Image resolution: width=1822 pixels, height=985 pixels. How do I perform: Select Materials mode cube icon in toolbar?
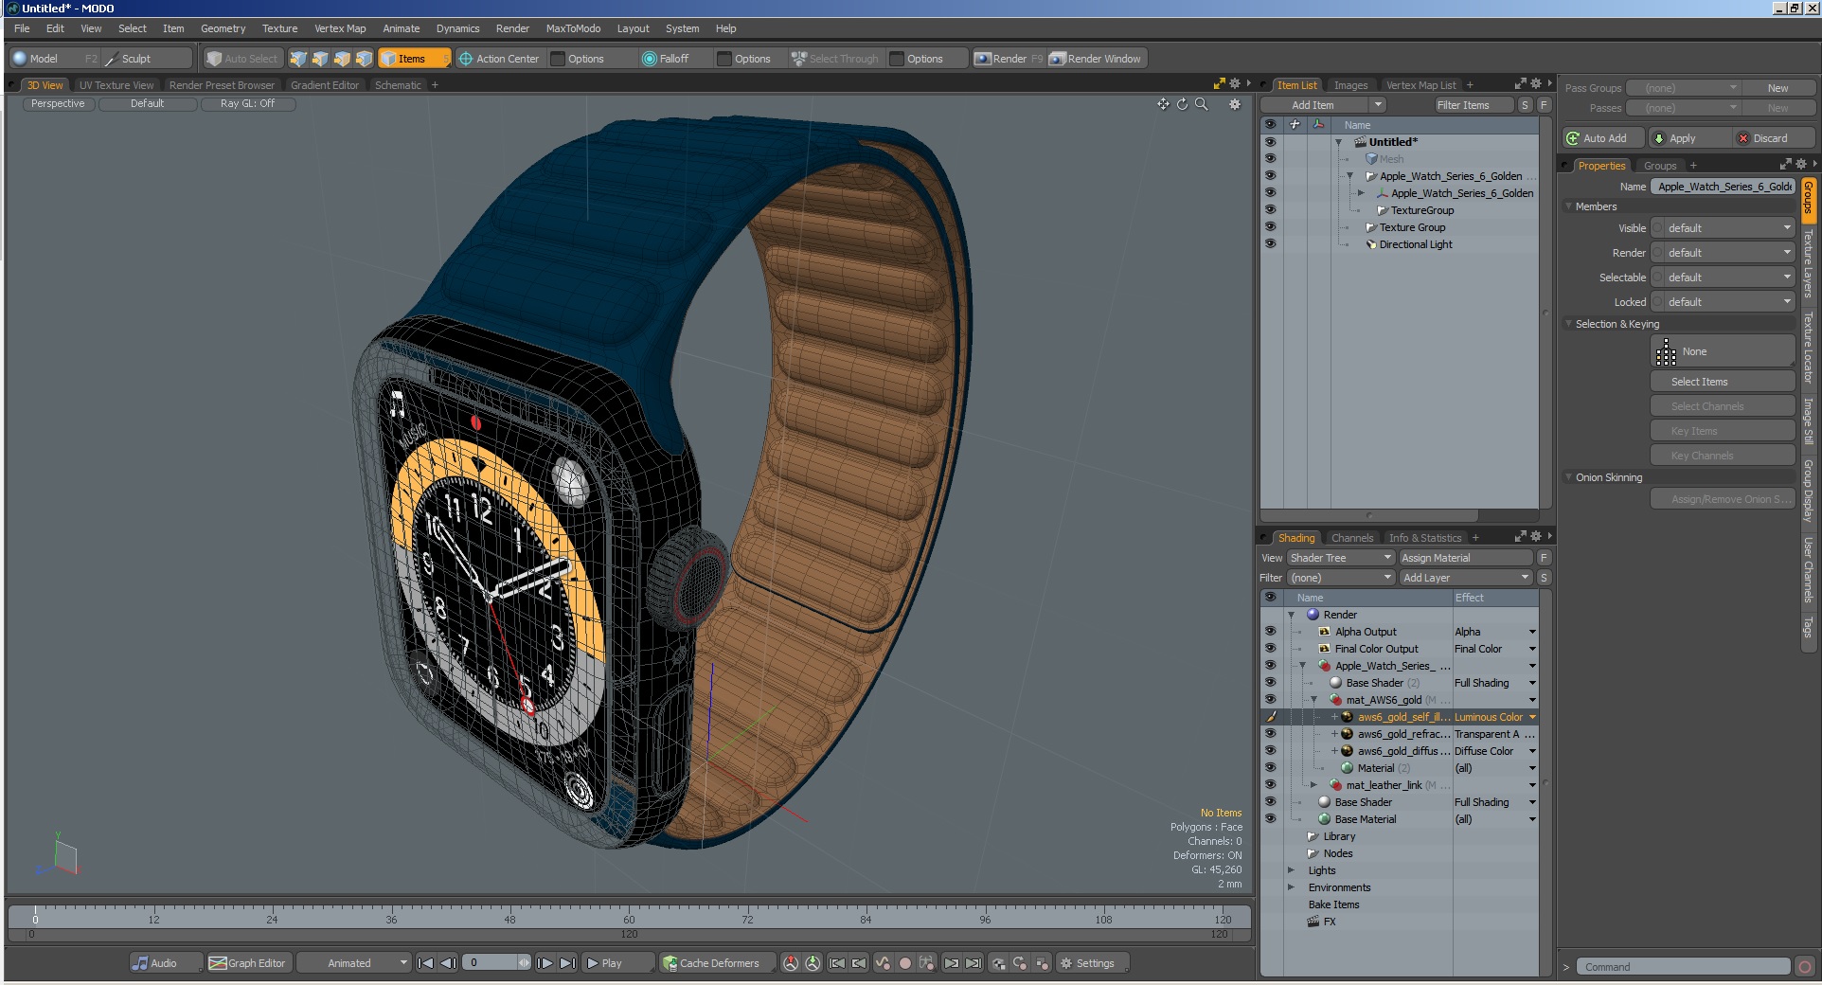coord(364,59)
